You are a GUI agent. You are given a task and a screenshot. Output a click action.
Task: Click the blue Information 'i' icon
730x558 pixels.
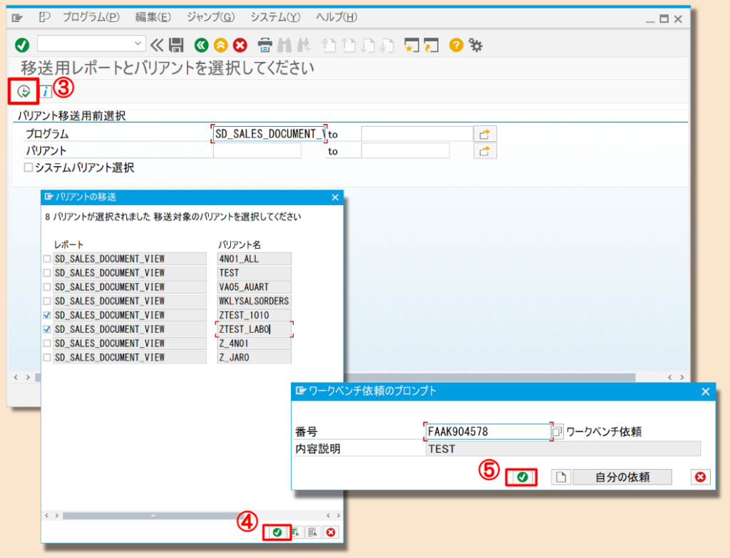tap(45, 92)
